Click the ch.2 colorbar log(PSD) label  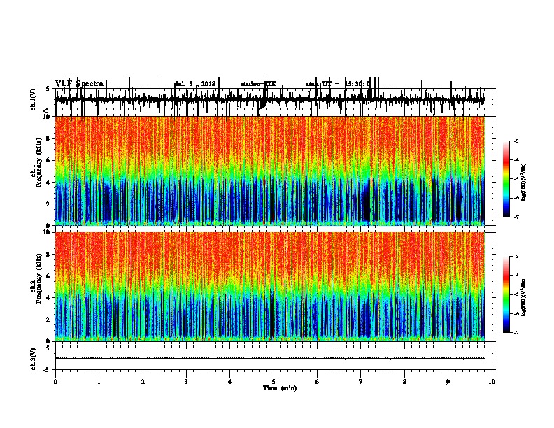[x=523, y=297]
